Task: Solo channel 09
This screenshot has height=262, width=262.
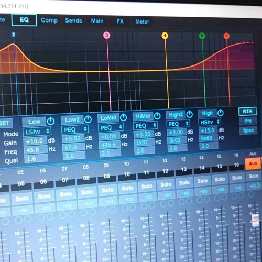Action: pyautogui.click(x=107, y=190)
